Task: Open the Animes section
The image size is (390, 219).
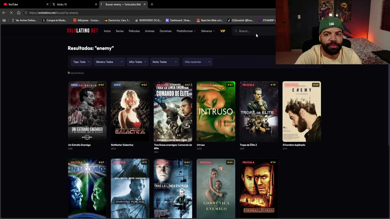Action: pyautogui.click(x=150, y=31)
